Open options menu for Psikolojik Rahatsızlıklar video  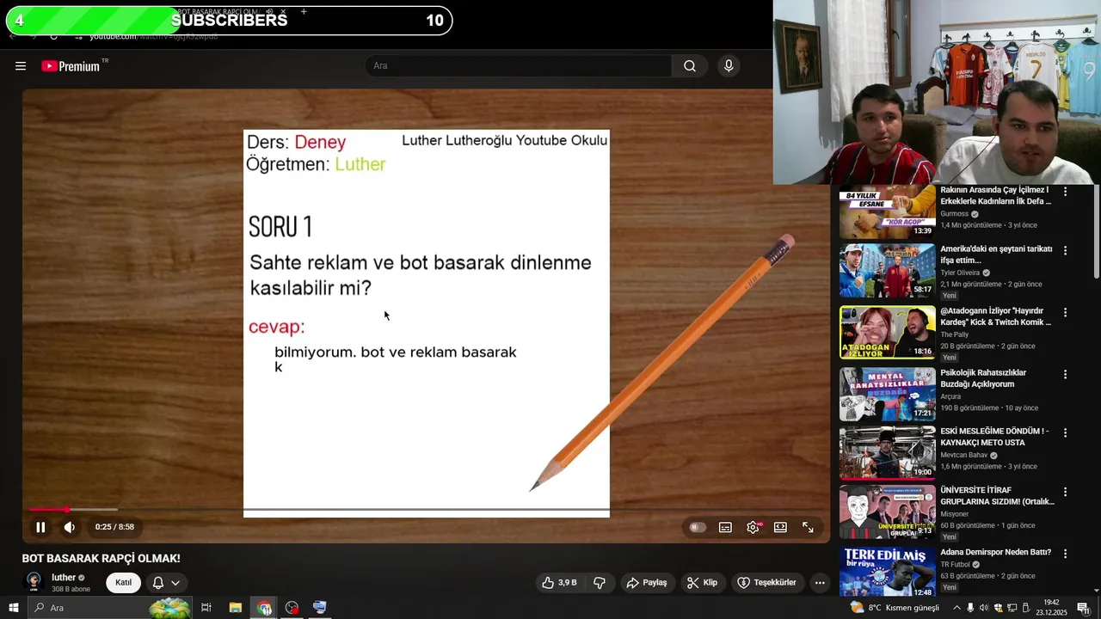(x=1065, y=375)
